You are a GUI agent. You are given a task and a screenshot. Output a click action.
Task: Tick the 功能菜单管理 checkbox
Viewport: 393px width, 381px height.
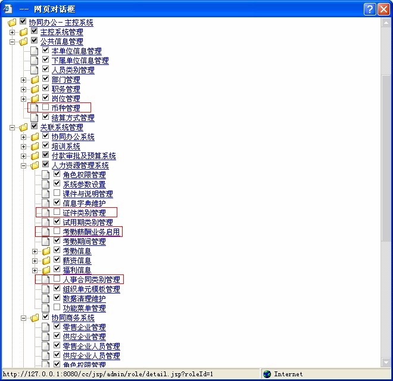tap(57, 307)
